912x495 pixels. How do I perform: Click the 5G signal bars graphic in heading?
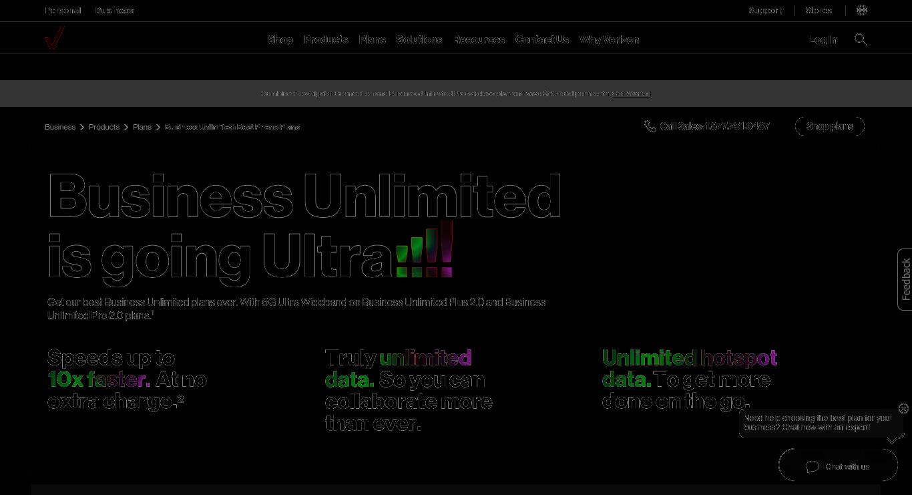pyautogui.click(x=425, y=249)
